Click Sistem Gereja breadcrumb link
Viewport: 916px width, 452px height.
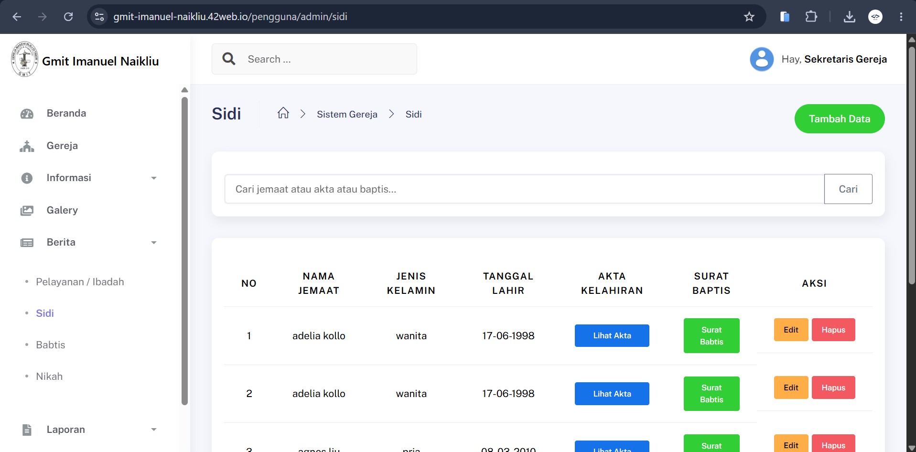(347, 114)
